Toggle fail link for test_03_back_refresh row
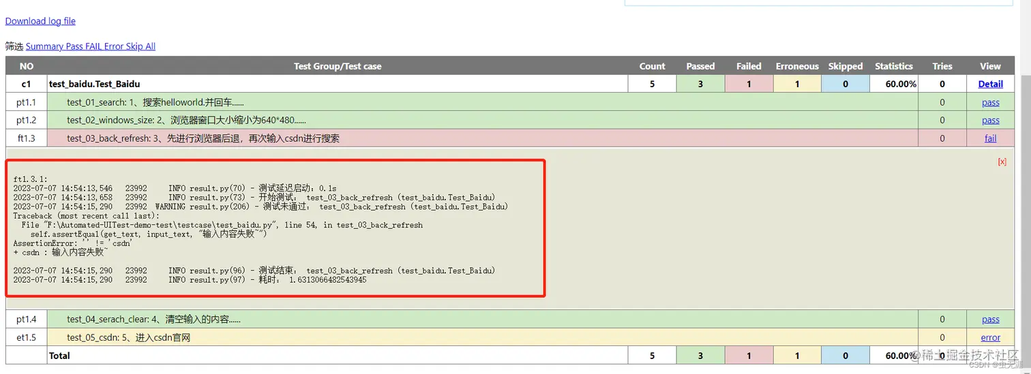The height and width of the screenshot is (374, 1031). click(990, 138)
